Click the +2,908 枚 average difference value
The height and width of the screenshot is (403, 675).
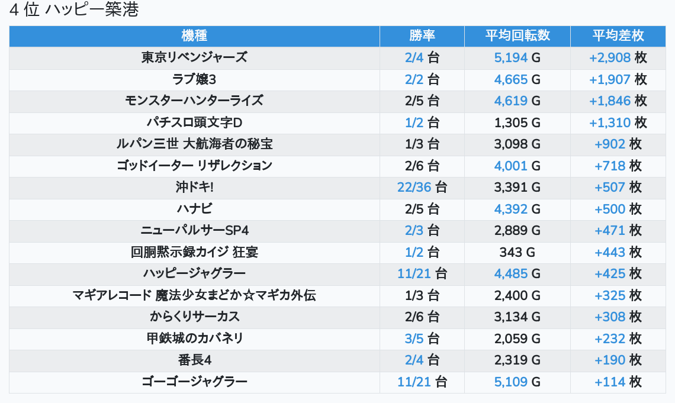618,57
